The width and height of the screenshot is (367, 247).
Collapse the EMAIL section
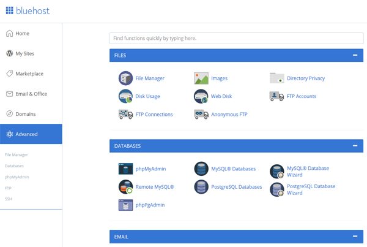tap(355, 236)
